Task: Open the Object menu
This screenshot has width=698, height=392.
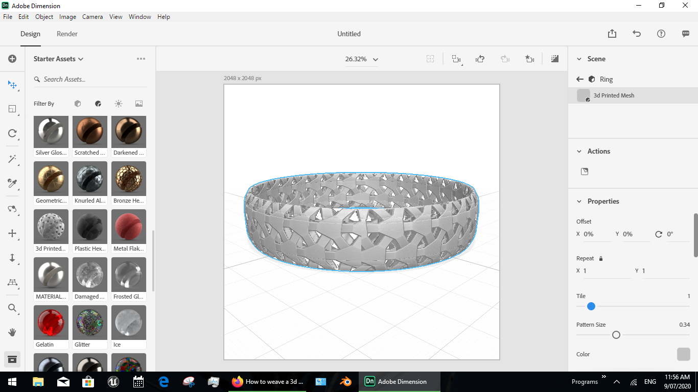Action: (x=44, y=16)
